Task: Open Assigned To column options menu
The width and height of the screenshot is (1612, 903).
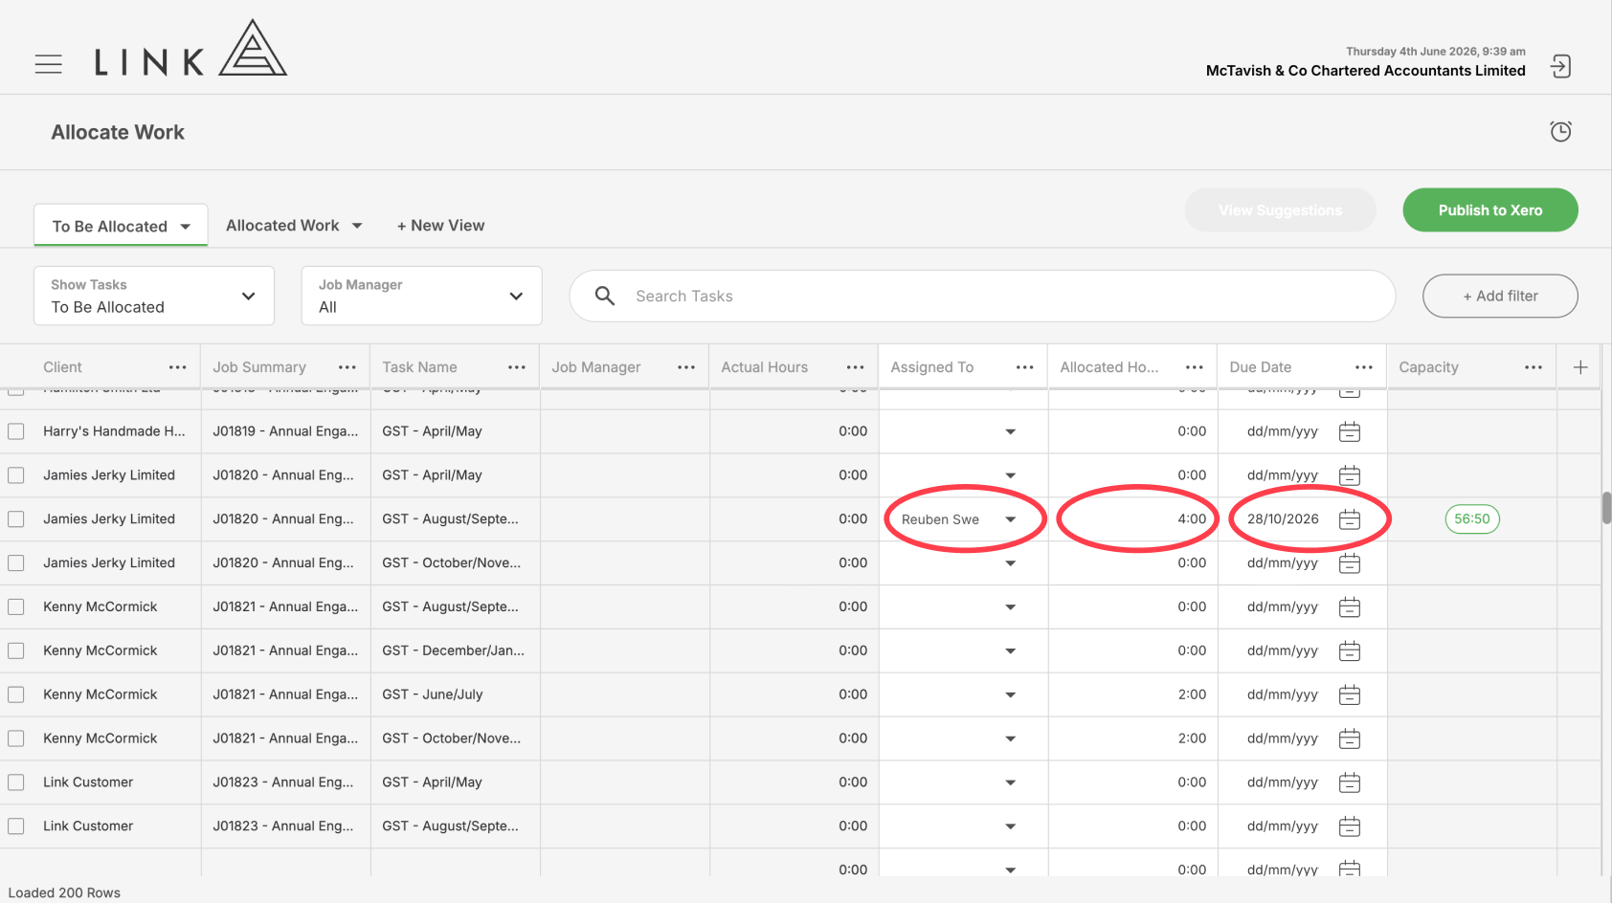Action: point(1025,367)
